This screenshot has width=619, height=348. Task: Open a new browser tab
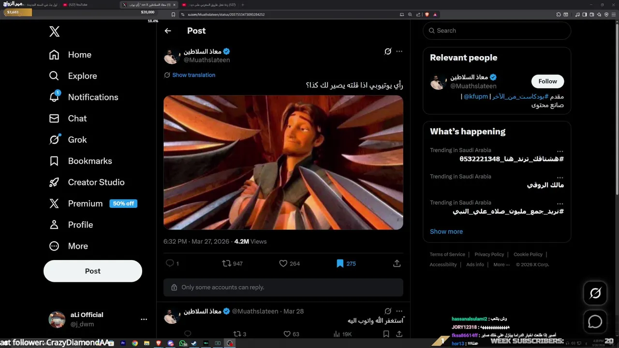point(243,5)
